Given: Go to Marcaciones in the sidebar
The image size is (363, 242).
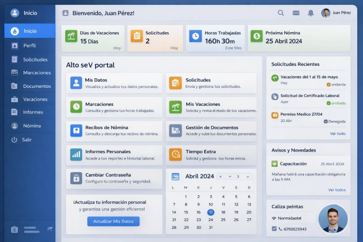Looking at the screenshot, I should pos(37,73).
